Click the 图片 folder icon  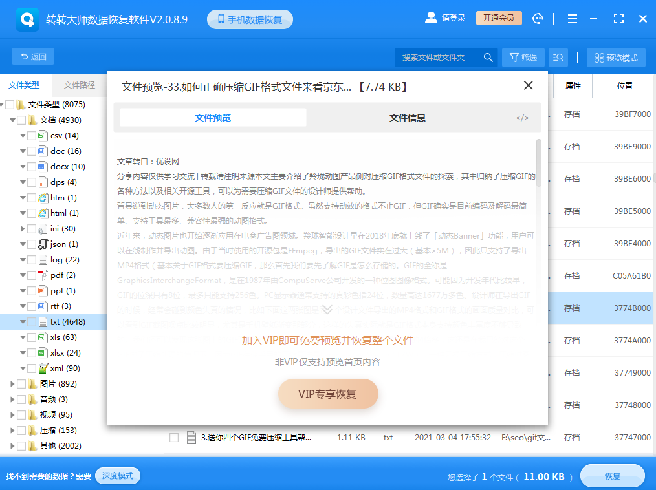tap(32, 384)
